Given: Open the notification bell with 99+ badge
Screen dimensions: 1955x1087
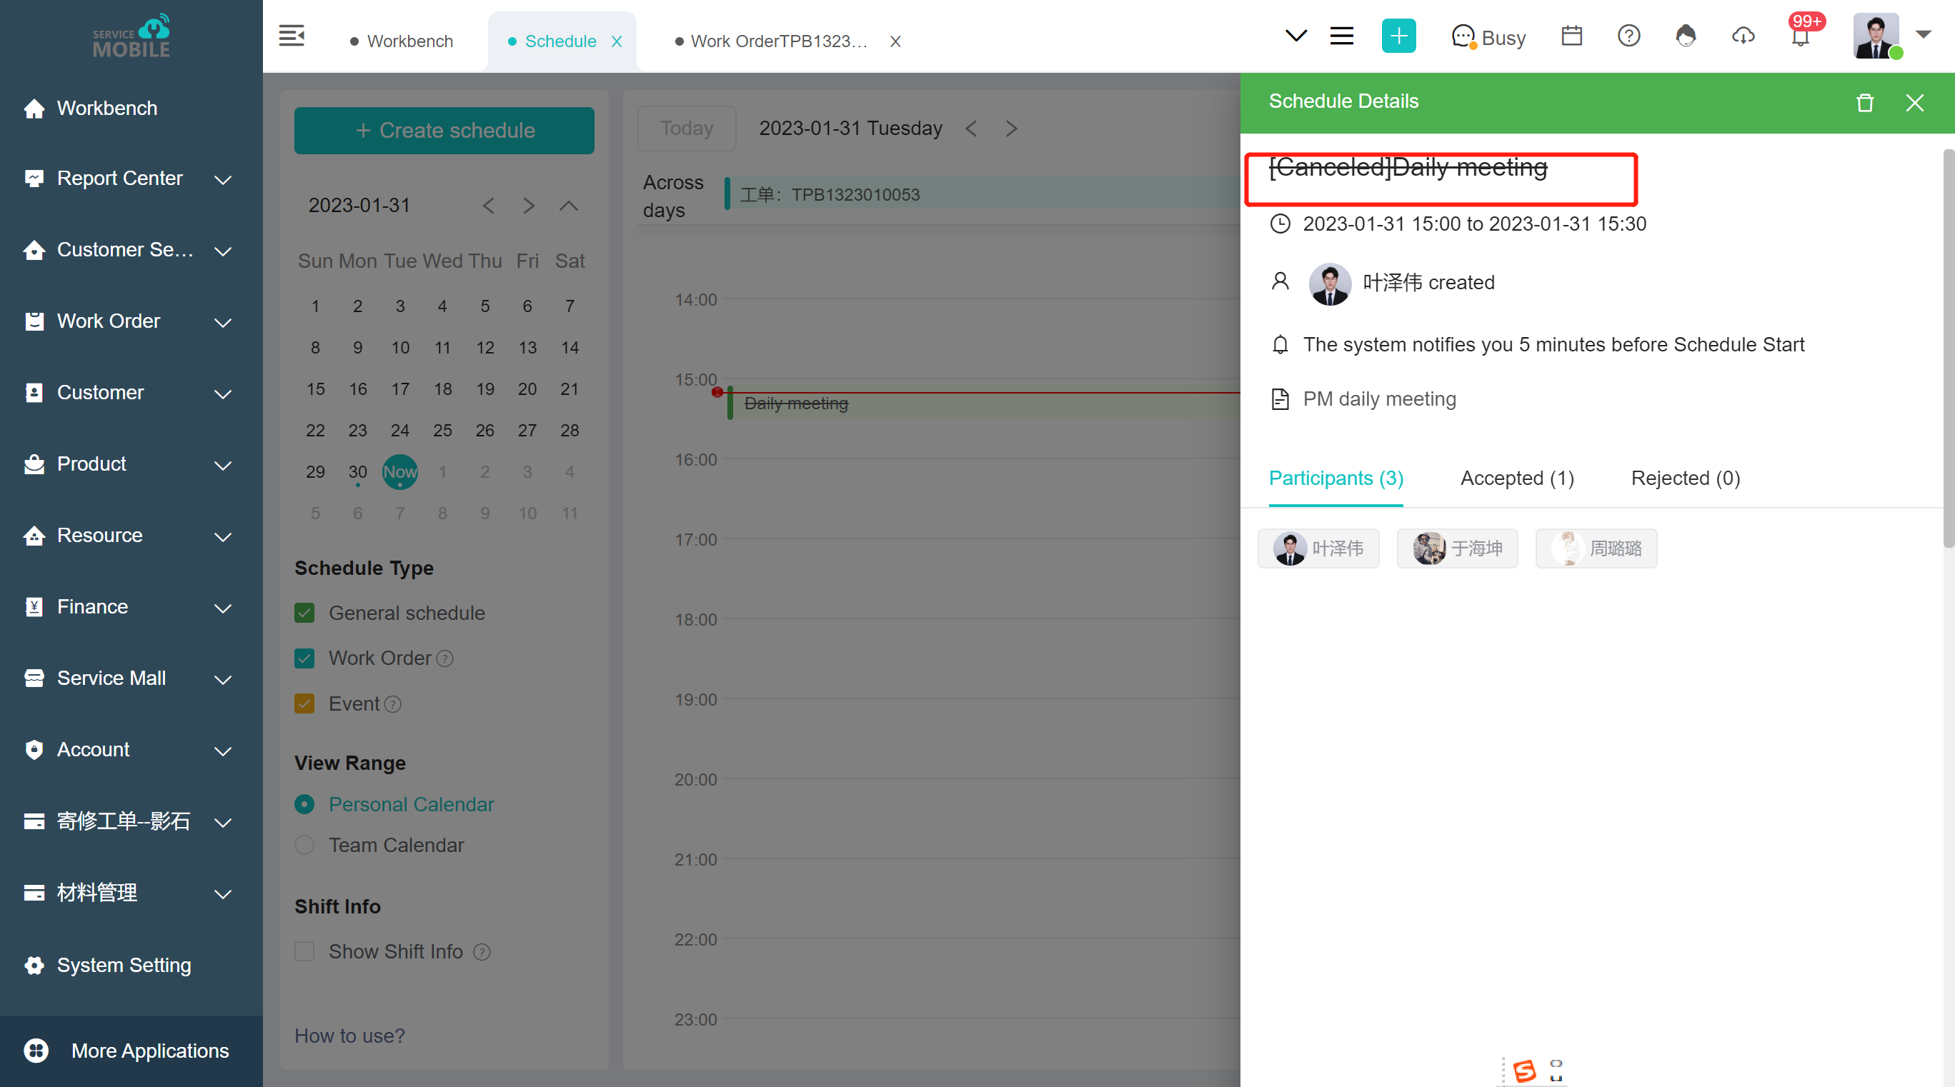Looking at the screenshot, I should coord(1800,36).
